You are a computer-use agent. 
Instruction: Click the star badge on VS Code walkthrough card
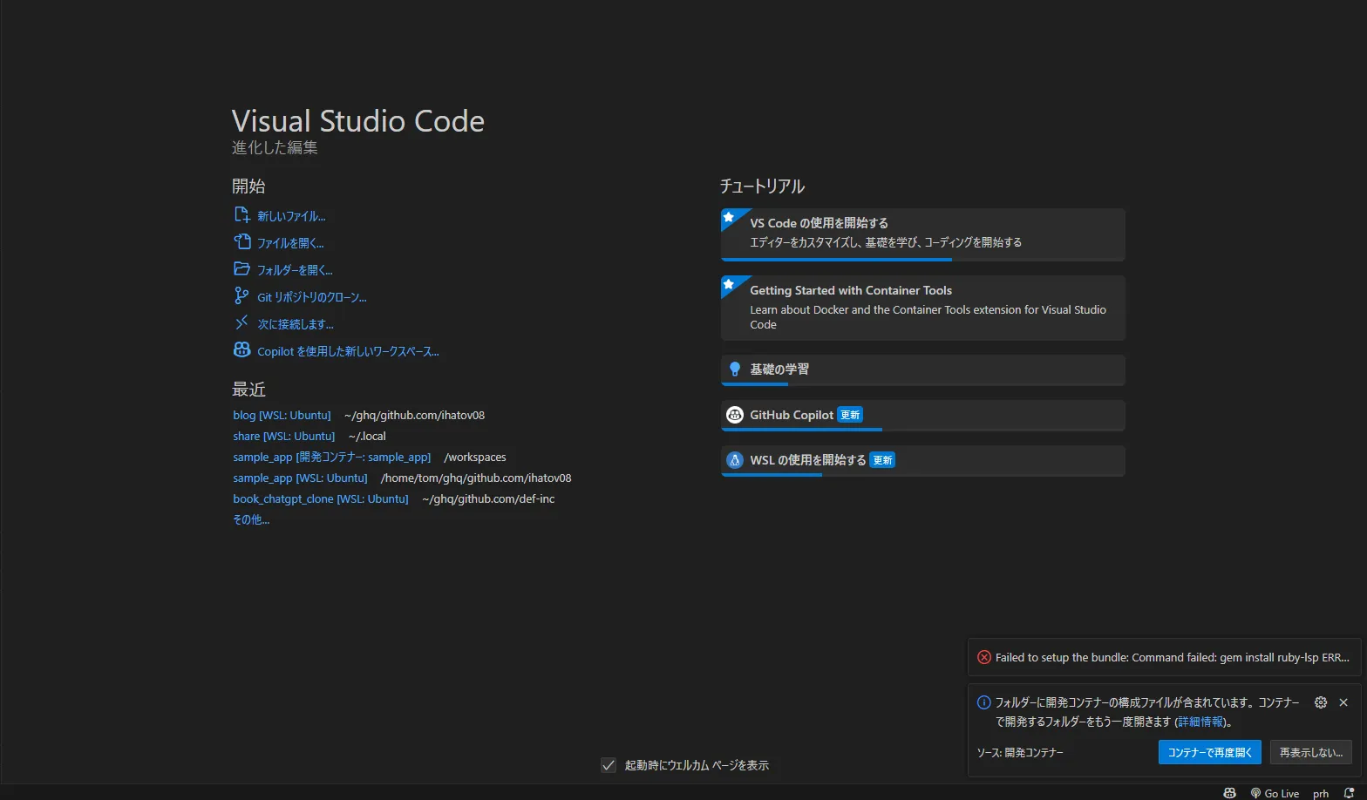(x=729, y=216)
